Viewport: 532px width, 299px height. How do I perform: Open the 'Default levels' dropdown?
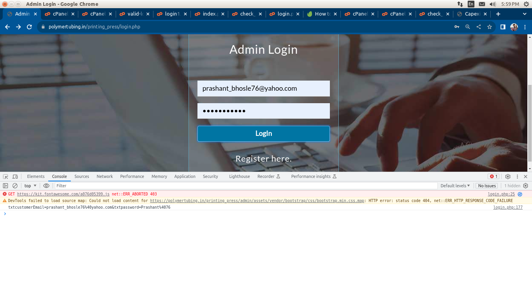[x=455, y=186]
